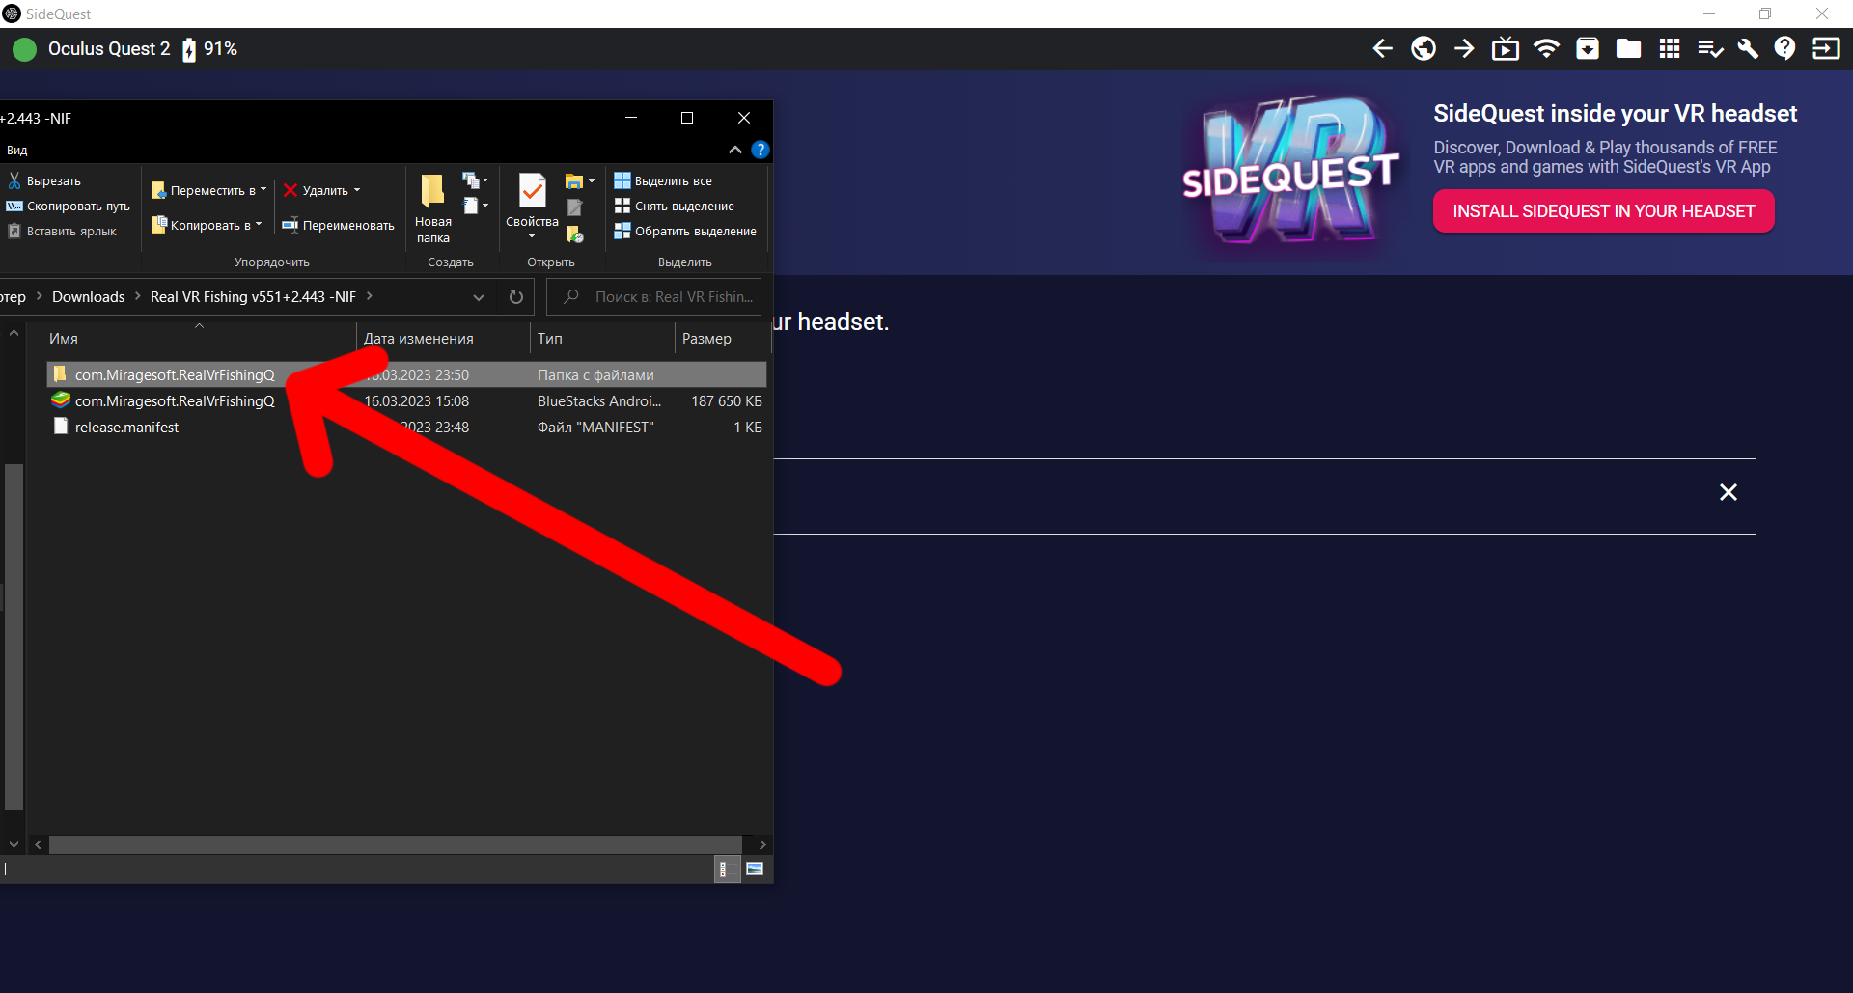
Task: Sort files by Размер column header
Action: [x=722, y=339]
